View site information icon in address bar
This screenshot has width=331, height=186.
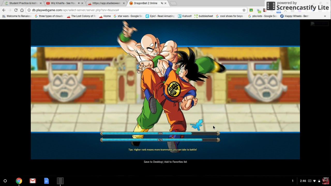(x=29, y=10)
